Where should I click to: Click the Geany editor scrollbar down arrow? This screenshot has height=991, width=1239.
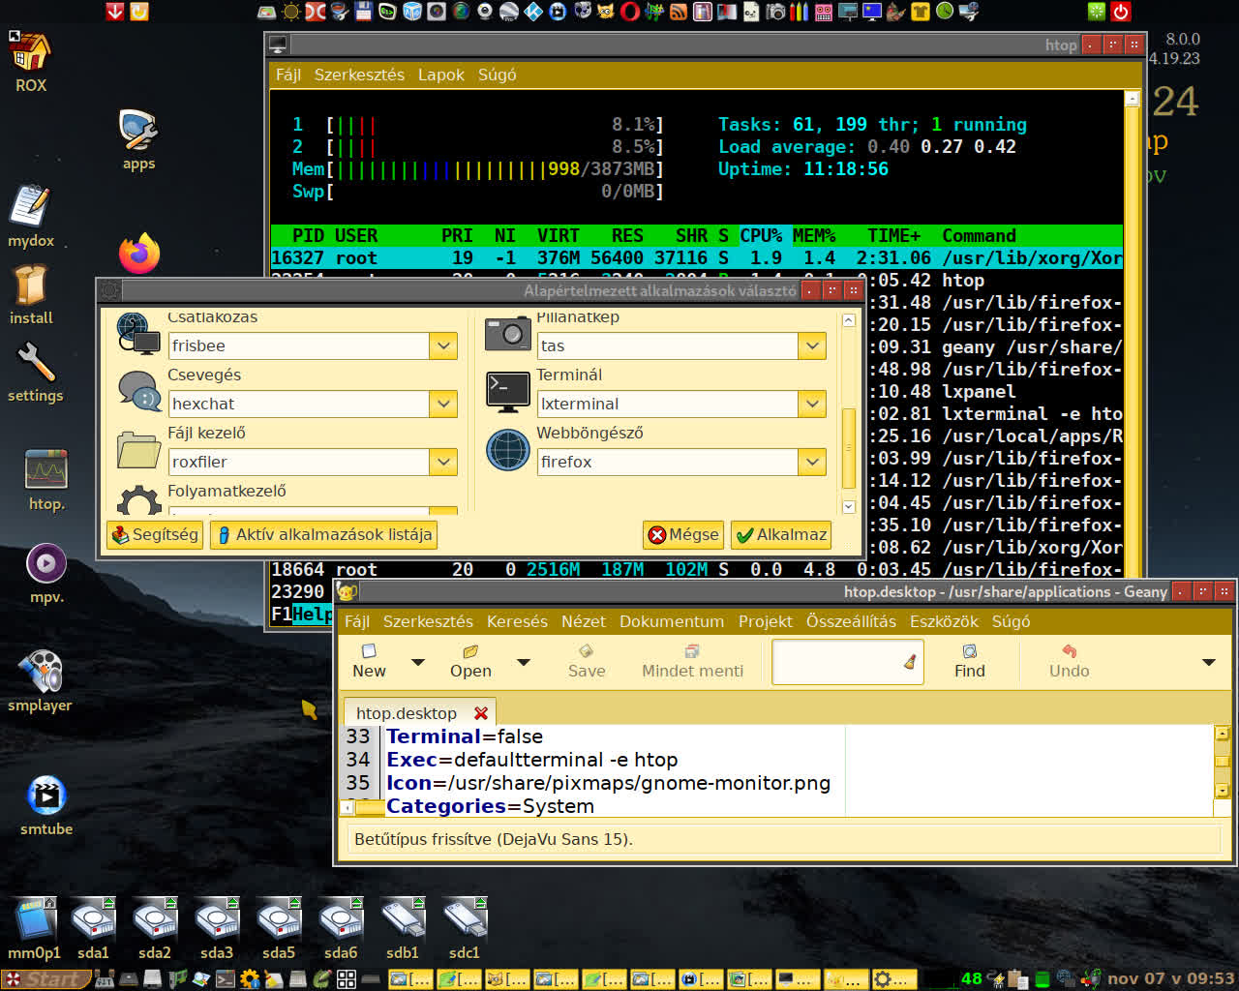1222,791
